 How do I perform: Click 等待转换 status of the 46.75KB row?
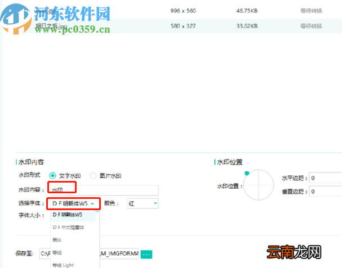(x=311, y=11)
